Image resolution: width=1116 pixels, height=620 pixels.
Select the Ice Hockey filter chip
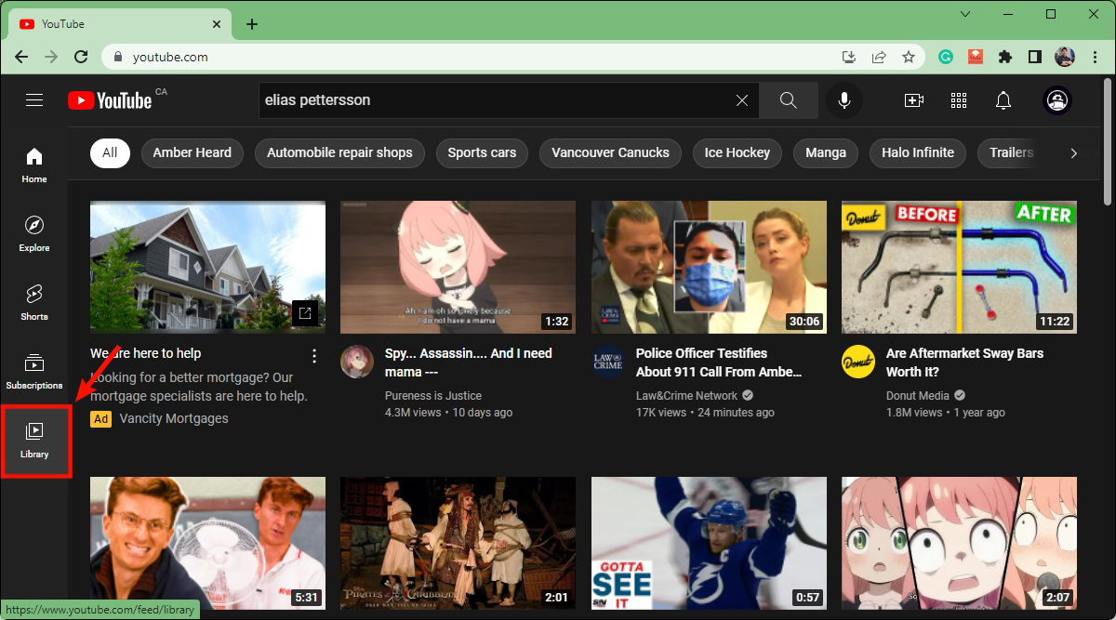737,152
